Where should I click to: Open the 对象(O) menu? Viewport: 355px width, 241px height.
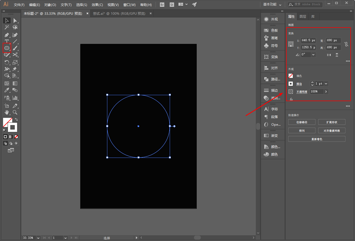click(50, 5)
